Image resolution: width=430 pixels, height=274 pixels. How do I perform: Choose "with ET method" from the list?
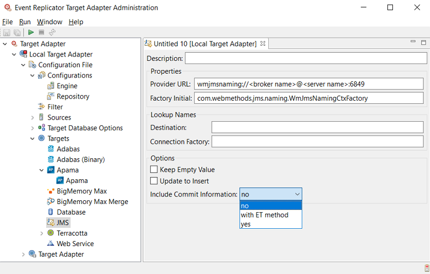click(x=265, y=215)
